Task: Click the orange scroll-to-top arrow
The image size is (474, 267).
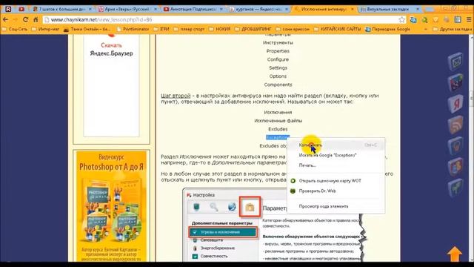Action: point(454,254)
